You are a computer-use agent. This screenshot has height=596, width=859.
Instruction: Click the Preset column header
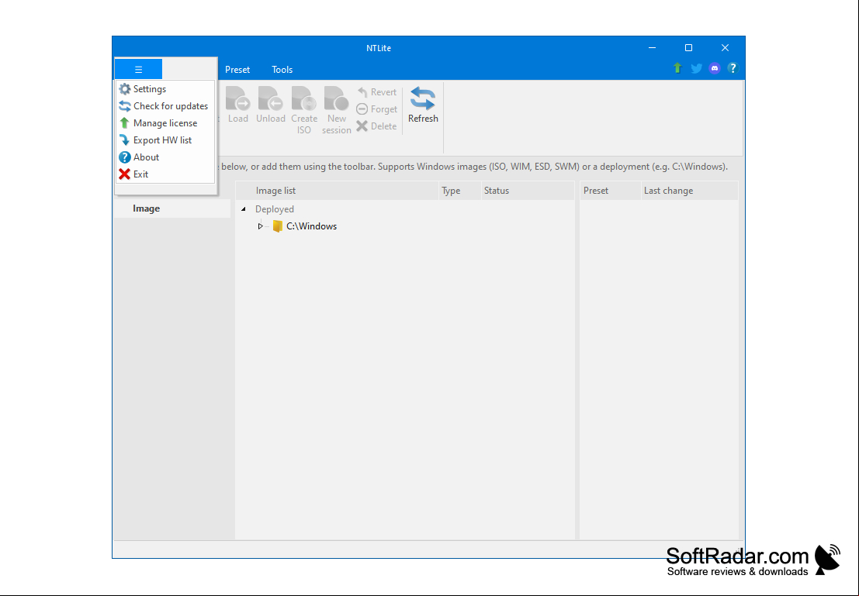pyautogui.click(x=610, y=191)
